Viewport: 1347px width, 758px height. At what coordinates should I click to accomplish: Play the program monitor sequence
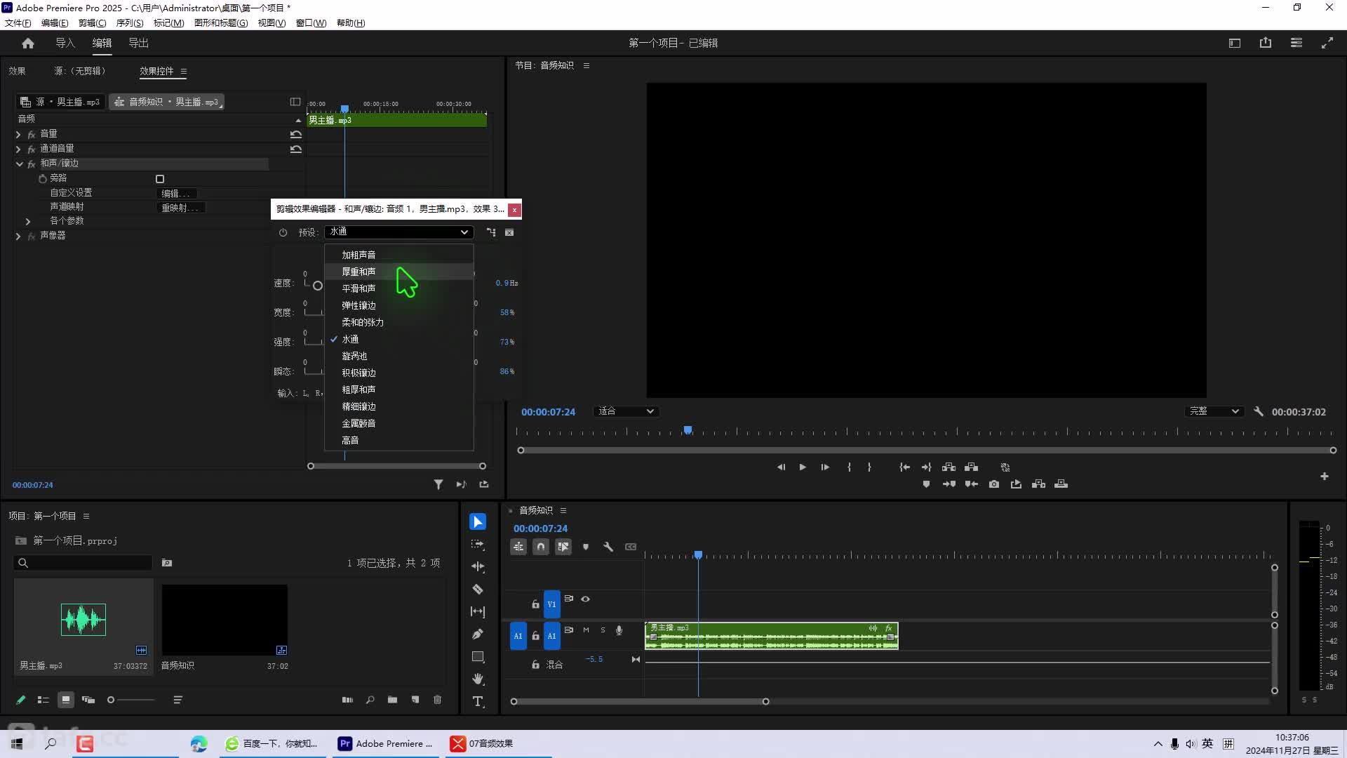(x=803, y=467)
